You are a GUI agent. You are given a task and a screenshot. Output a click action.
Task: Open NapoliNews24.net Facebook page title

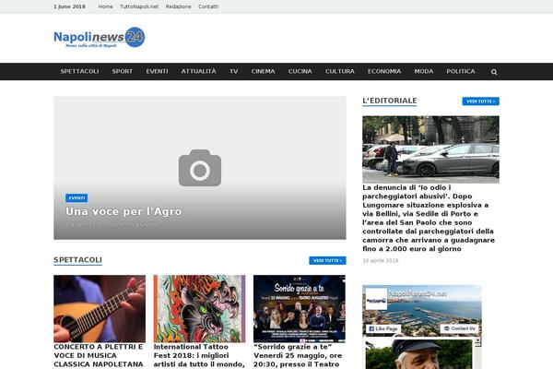[x=418, y=293]
